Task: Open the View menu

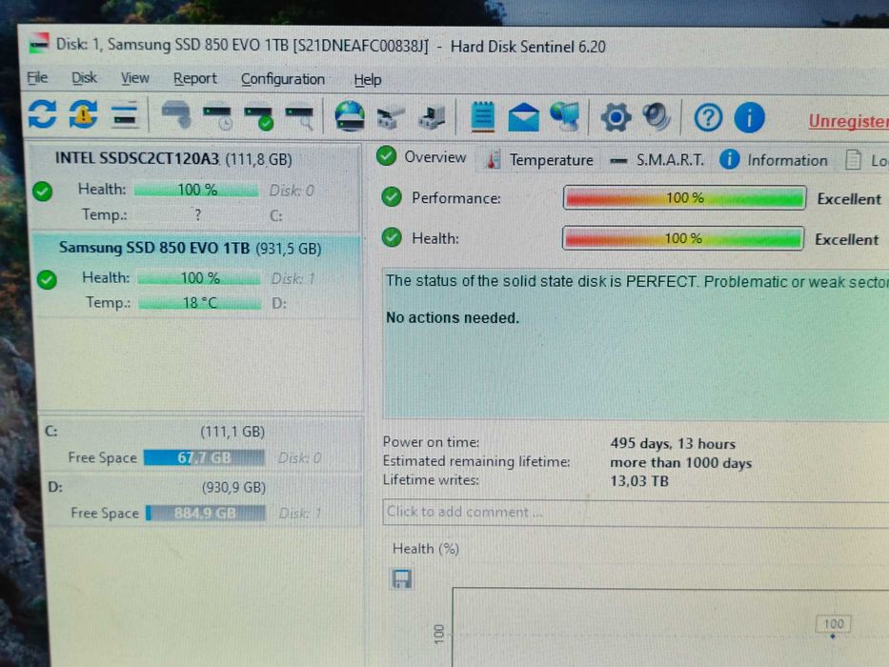Action: point(135,78)
